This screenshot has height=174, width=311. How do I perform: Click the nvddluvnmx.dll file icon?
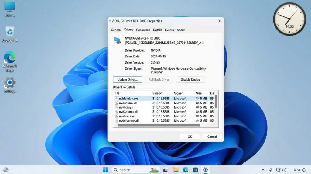pos(117,120)
